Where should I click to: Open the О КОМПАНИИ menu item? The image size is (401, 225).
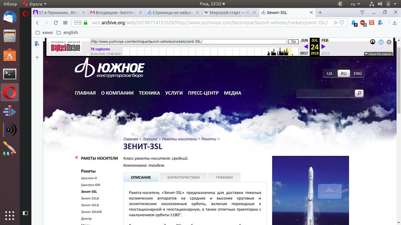click(x=117, y=93)
